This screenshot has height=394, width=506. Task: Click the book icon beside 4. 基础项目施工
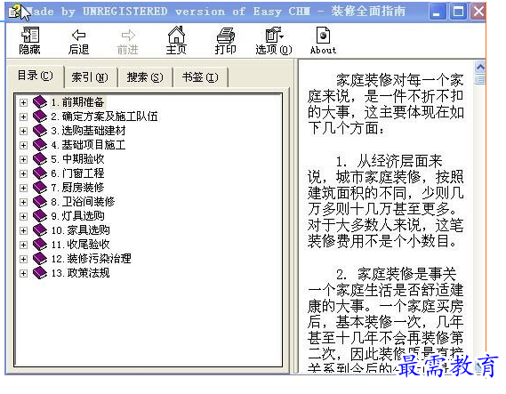pyautogui.click(x=40, y=145)
